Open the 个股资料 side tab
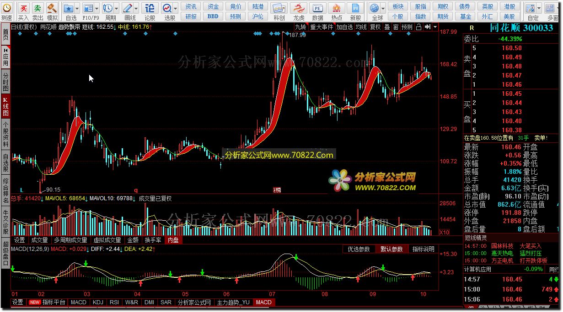563x312 pixels. (5, 134)
